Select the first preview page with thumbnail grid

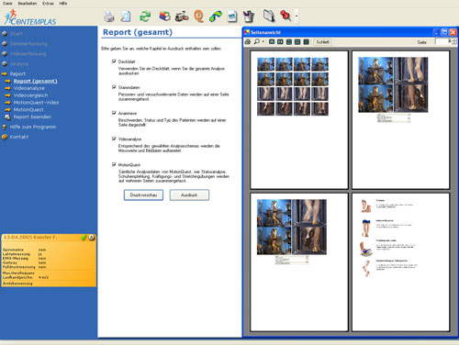point(299,120)
